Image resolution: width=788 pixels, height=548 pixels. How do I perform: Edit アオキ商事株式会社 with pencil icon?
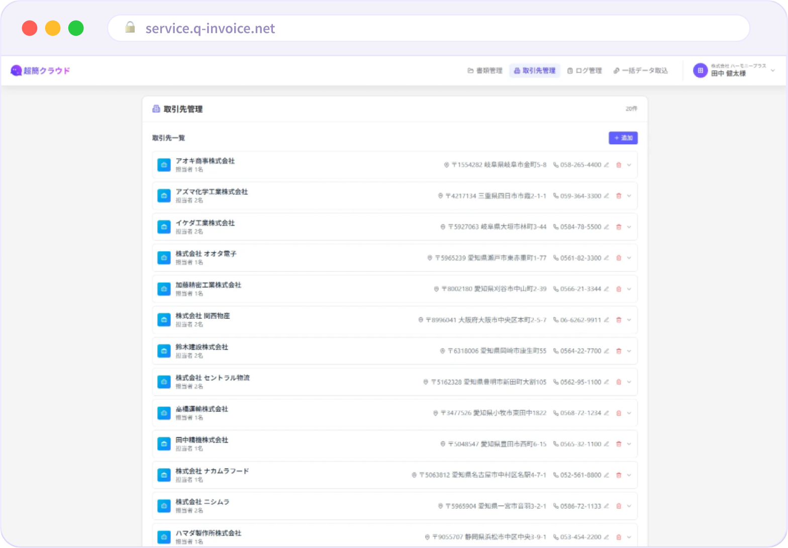(607, 165)
